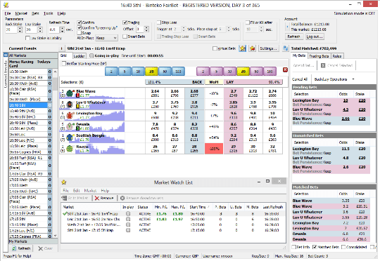Viewport: 380px width, 261px height.
Task: Click Remove closed markets icon in watch list
Action: [122, 198]
